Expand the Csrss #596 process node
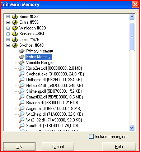The image size is (141, 152). pos(8,22)
